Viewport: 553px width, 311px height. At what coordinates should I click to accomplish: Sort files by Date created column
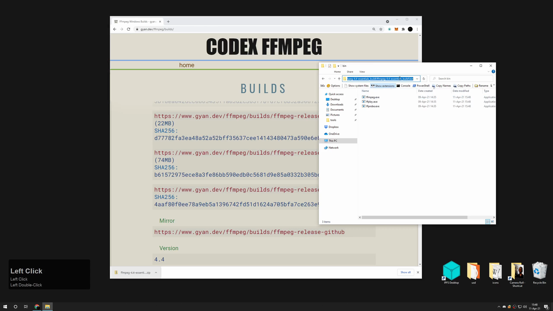434,91
